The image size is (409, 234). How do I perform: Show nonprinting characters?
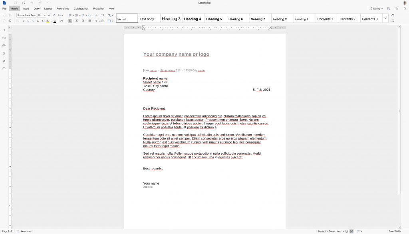(97, 21)
